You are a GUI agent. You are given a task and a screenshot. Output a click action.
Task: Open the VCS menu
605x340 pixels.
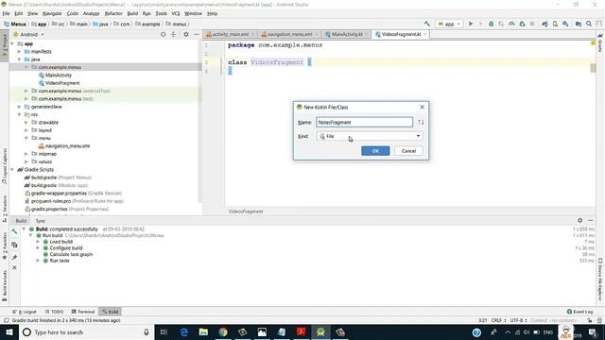176,13
